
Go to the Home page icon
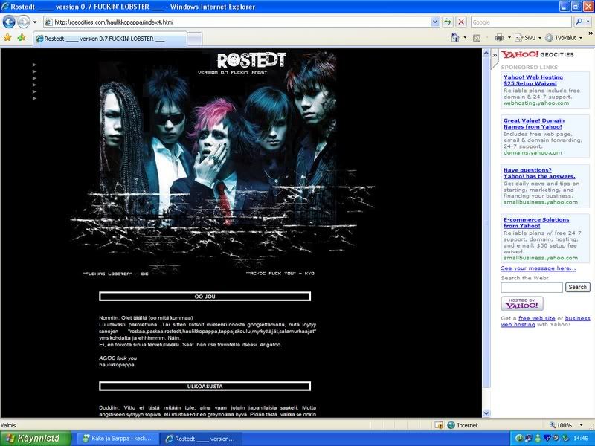tap(455, 38)
